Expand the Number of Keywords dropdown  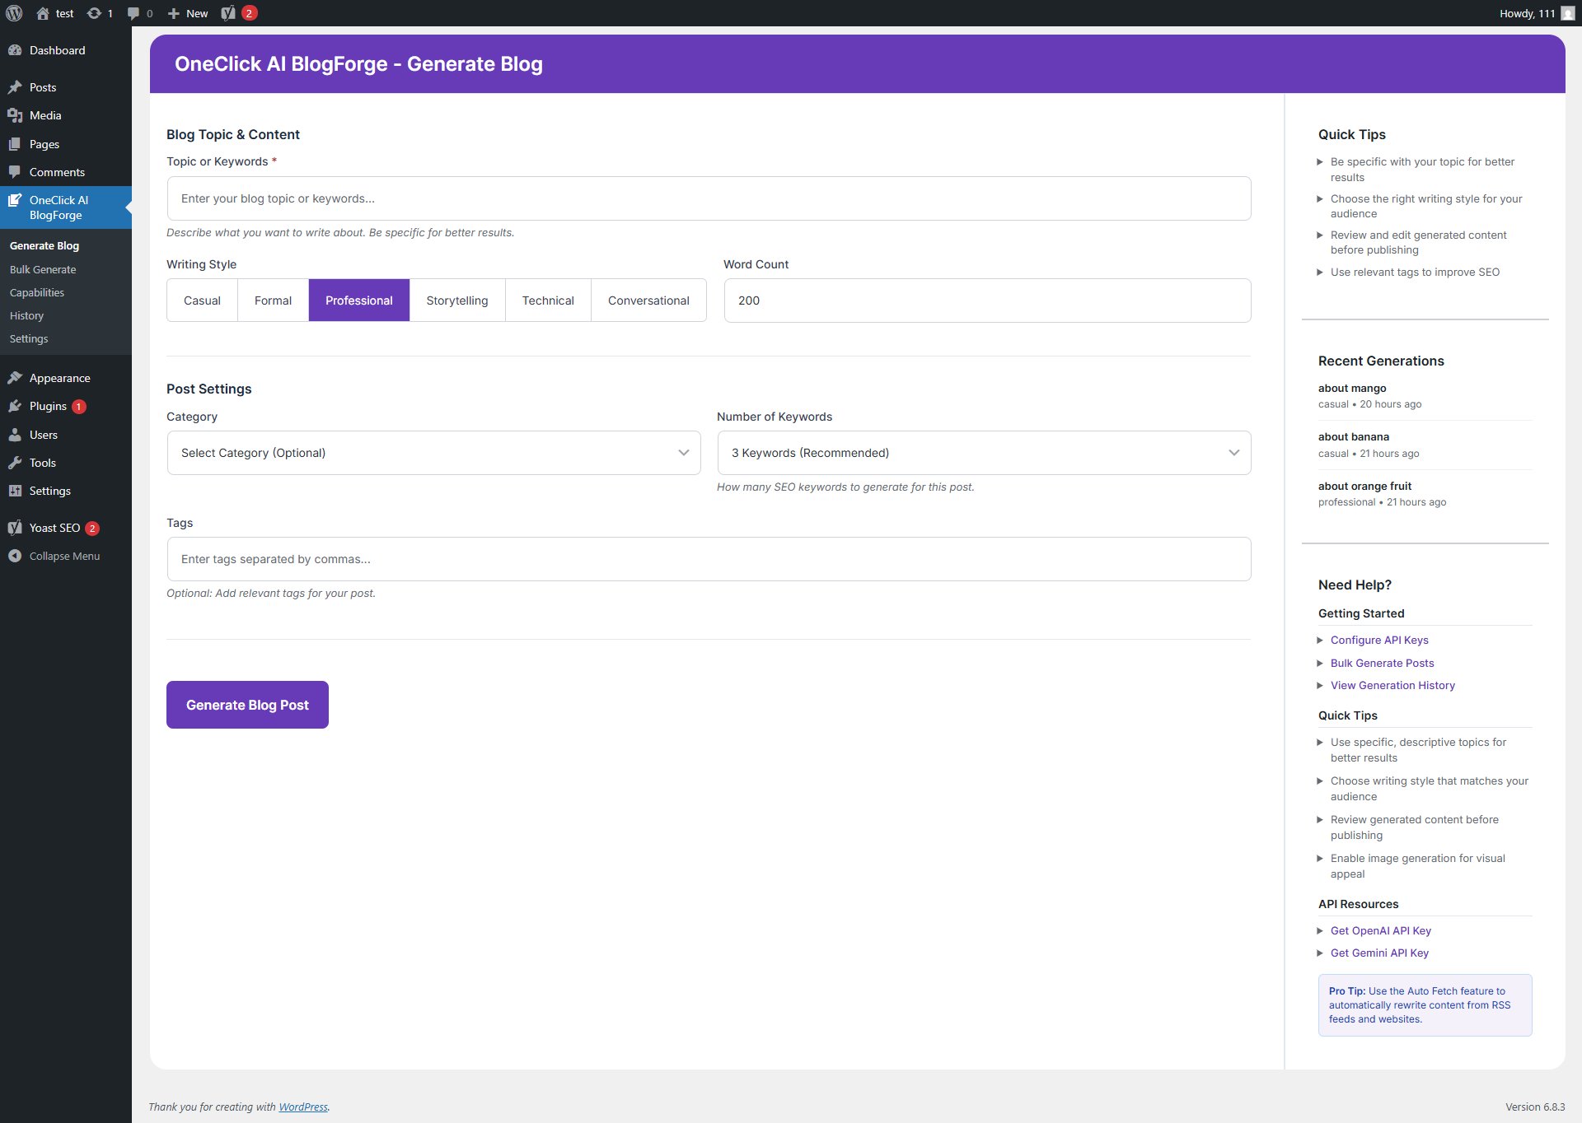pyautogui.click(x=984, y=453)
